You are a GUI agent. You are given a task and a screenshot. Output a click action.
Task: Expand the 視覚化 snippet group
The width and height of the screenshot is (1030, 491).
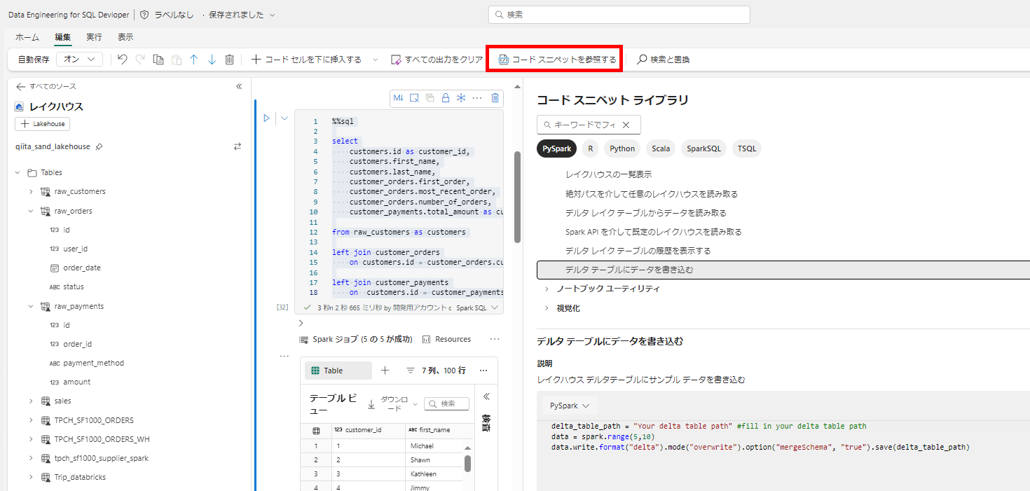tap(547, 307)
